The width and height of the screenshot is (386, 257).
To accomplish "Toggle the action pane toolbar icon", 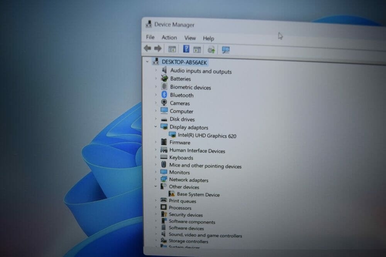I will pyautogui.click(x=197, y=50).
